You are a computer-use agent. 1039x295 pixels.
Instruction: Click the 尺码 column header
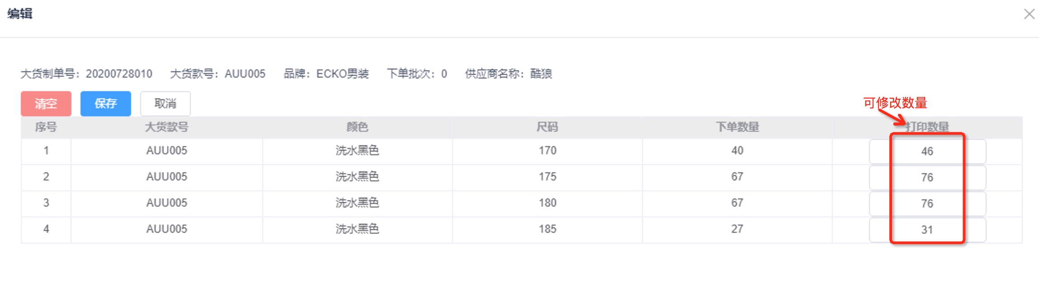pyautogui.click(x=547, y=127)
